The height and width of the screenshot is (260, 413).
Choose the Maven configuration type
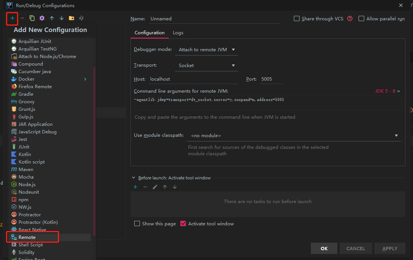[x=50, y=170]
